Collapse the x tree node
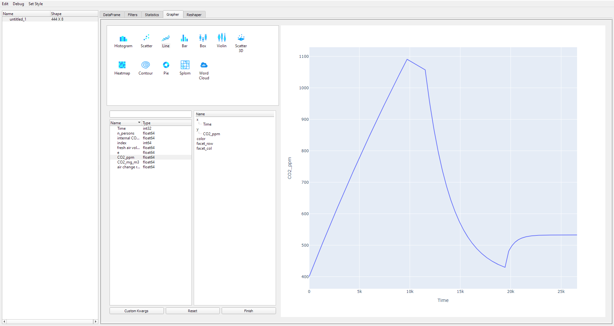This screenshot has width=614, height=326. [x=197, y=120]
